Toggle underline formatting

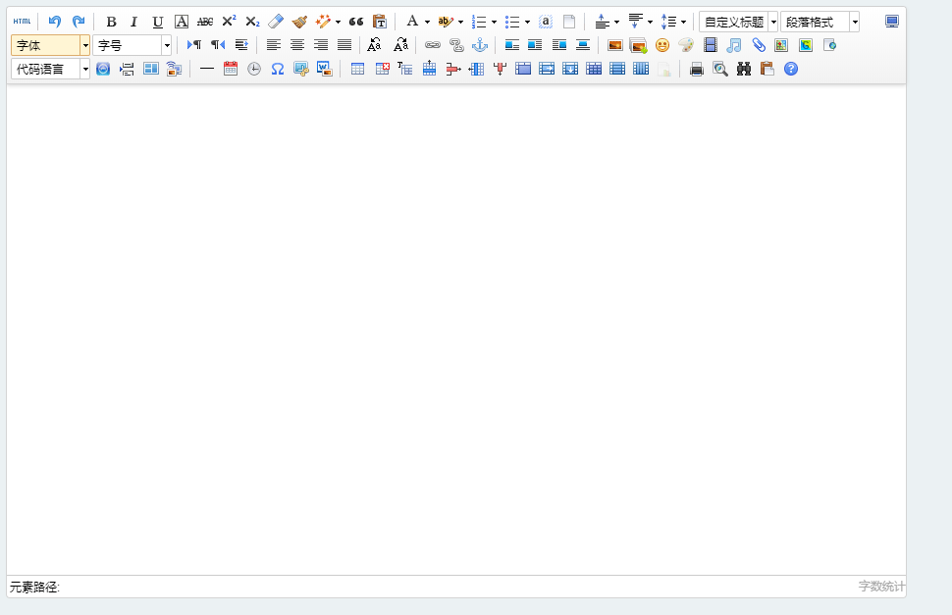158,22
